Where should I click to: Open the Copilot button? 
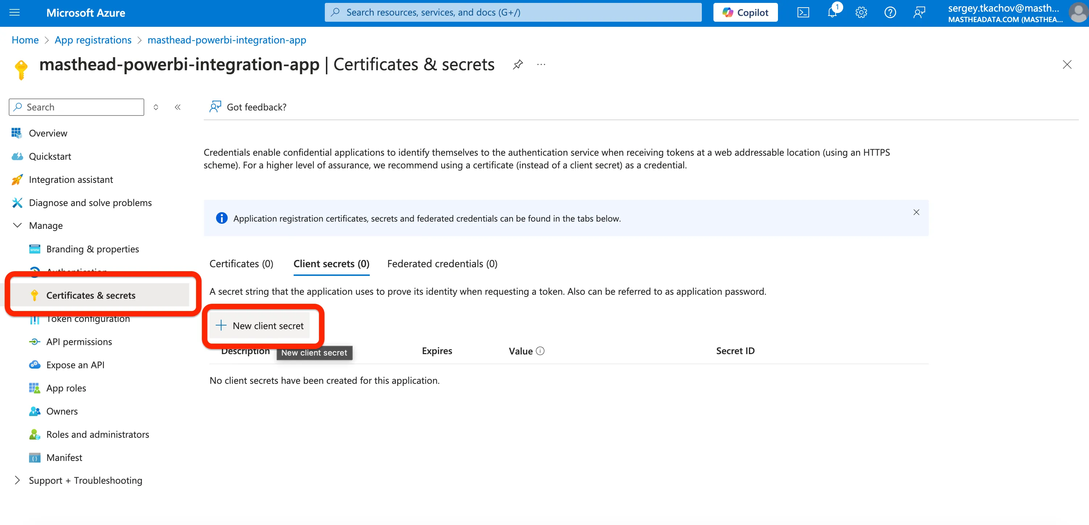(x=745, y=13)
